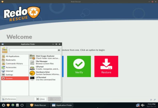Open the All Applications category
The image size is (158, 108).
15,56
